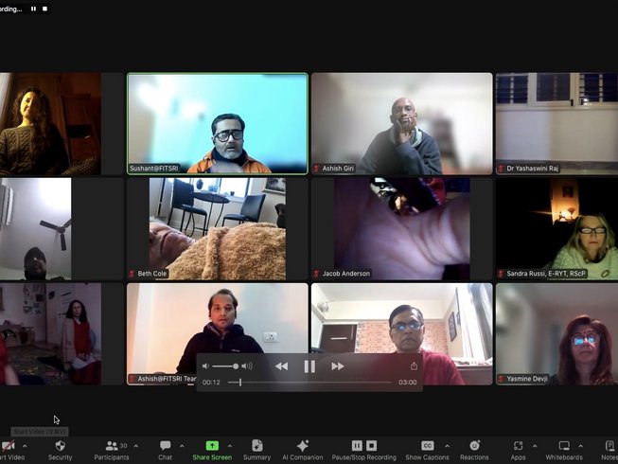Click the muted mic icon beside Dr Yashaswini Raj

[x=501, y=169]
